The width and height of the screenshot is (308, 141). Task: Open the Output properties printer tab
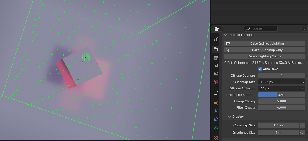tap(215, 58)
